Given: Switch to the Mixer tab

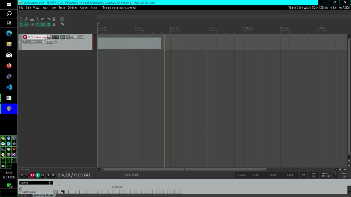Looking at the screenshot, I should (26, 195).
